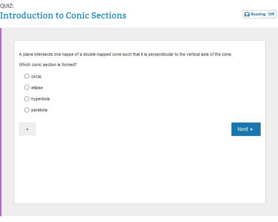Click the 'parabola' answer label

[39, 110]
